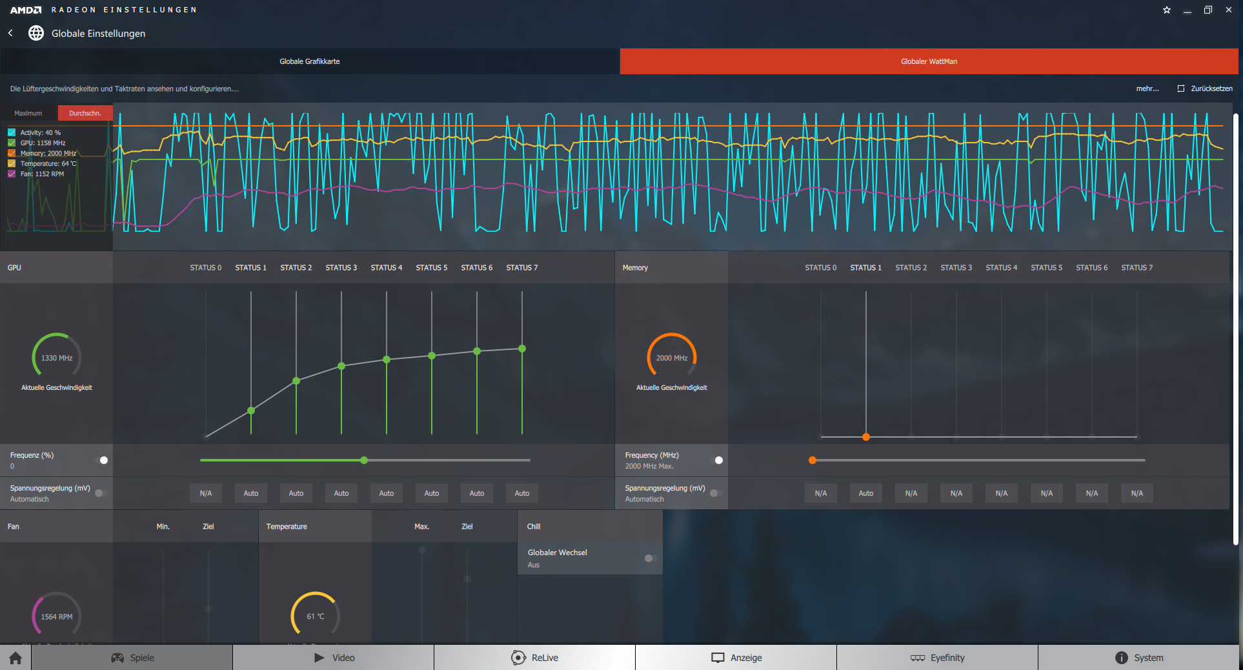Click the monitor icon for Anzeige
The height and width of the screenshot is (670, 1243).
(x=718, y=658)
